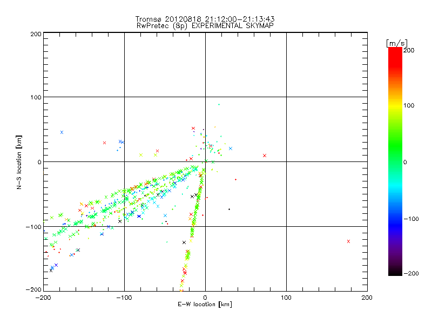Click x-axis tick label '-100'
The height and width of the screenshot is (324, 432).
[124, 298]
